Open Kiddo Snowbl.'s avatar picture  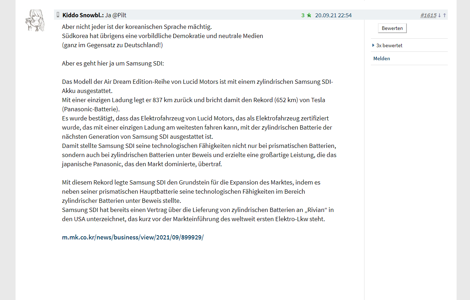36,21
